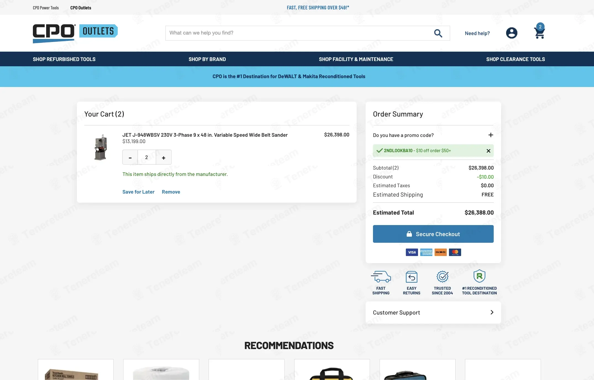The height and width of the screenshot is (380, 594).
Task: Click Save for Later link
Action: pyautogui.click(x=138, y=192)
